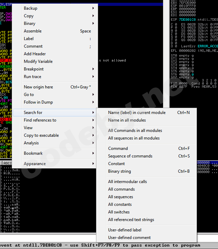This screenshot has height=249, width=218.
Task: Select All Commands in all modules
Action: pyautogui.click(x=135, y=131)
